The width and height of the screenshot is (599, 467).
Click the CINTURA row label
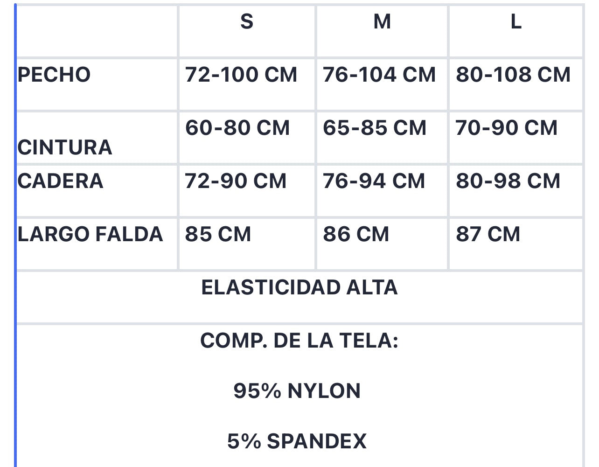65,147
